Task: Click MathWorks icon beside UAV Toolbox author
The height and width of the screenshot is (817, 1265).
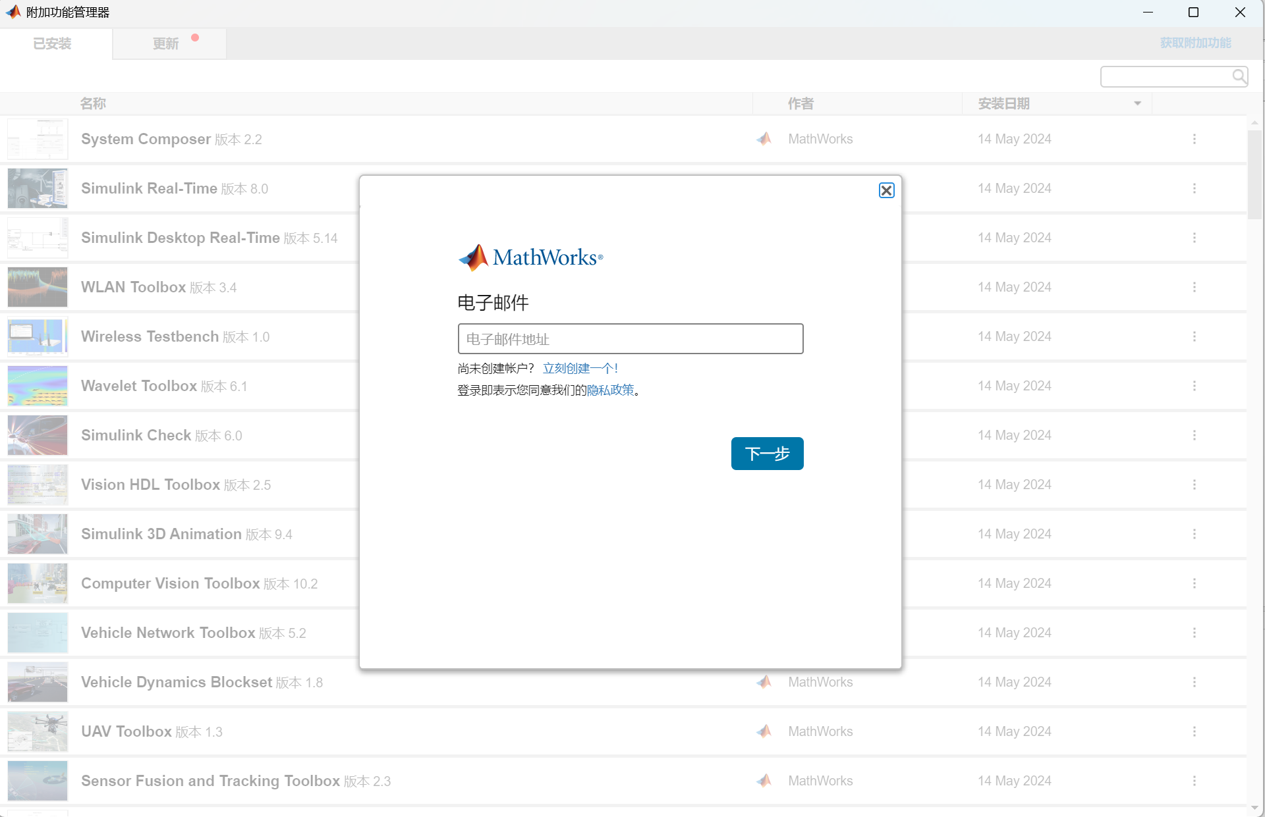Action: [764, 731]
